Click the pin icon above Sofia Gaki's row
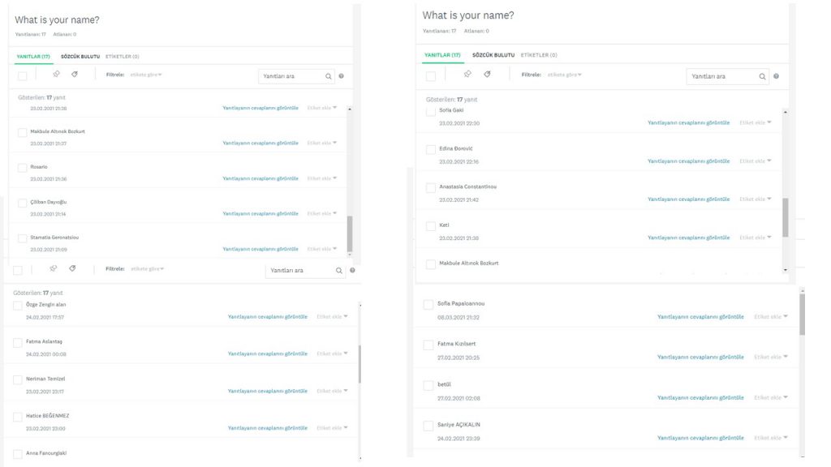Viewport: 831px width, 467px height. coord(467,74)
